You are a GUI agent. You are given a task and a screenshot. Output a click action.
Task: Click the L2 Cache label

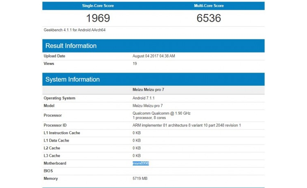point(52,148)
